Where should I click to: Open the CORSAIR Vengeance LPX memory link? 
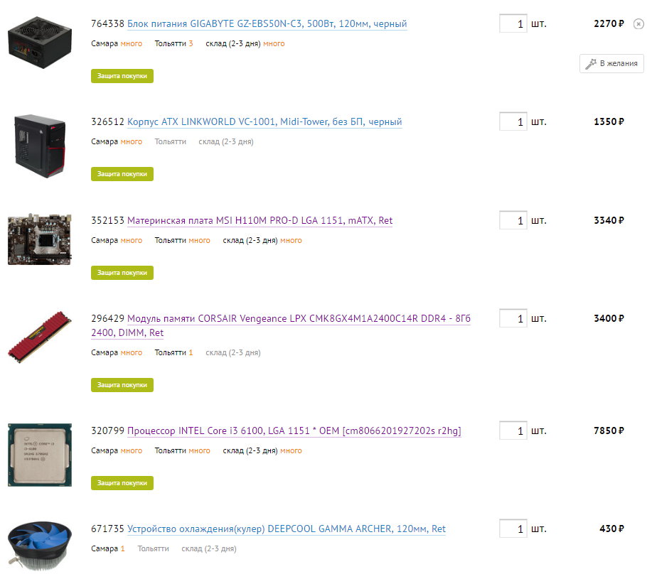point(281,325)
